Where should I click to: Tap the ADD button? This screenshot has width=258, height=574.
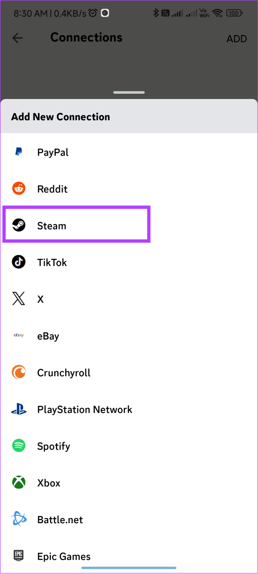236,38
